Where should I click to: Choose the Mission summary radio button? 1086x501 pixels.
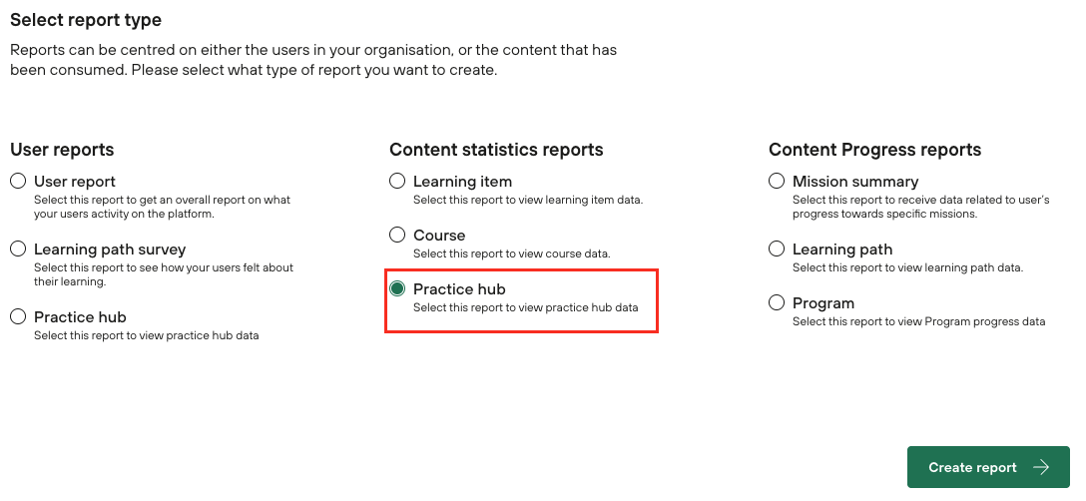click(777, 182)
